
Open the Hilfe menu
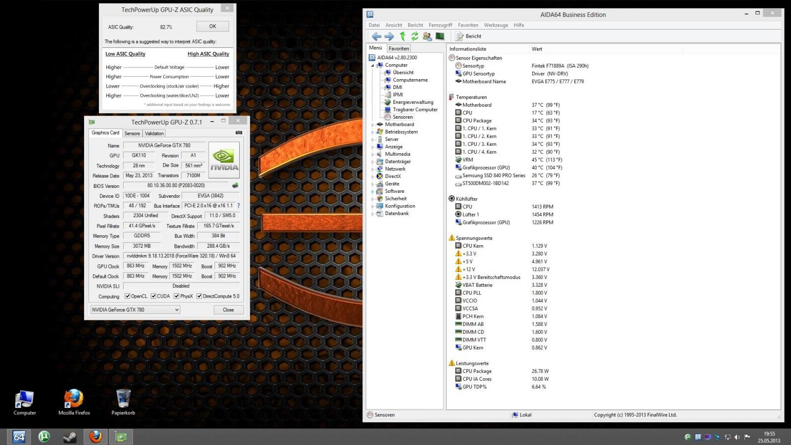[x=519, y=25]
